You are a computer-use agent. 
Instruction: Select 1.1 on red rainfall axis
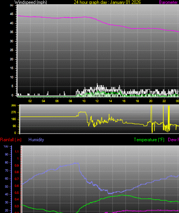click(x=17, y=152)
